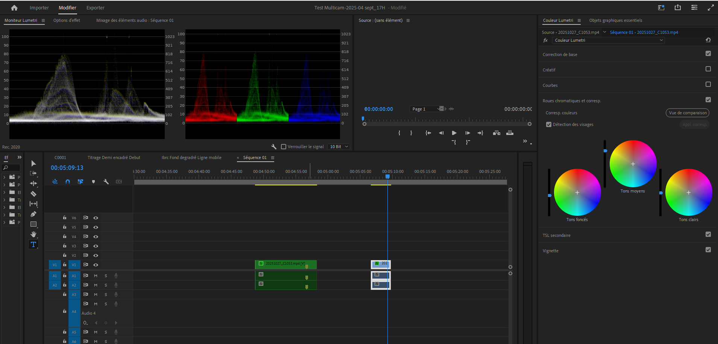Select the Type tool
The image size is (718, 344).
point(33,244)
